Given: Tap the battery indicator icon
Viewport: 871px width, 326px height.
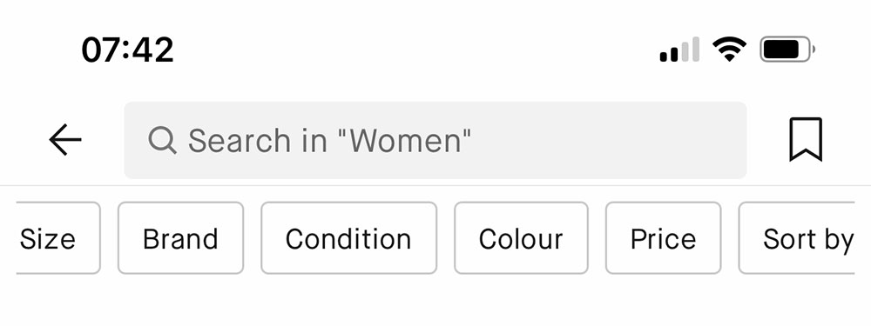Looking at the screenshot, I should coord(787,50).
